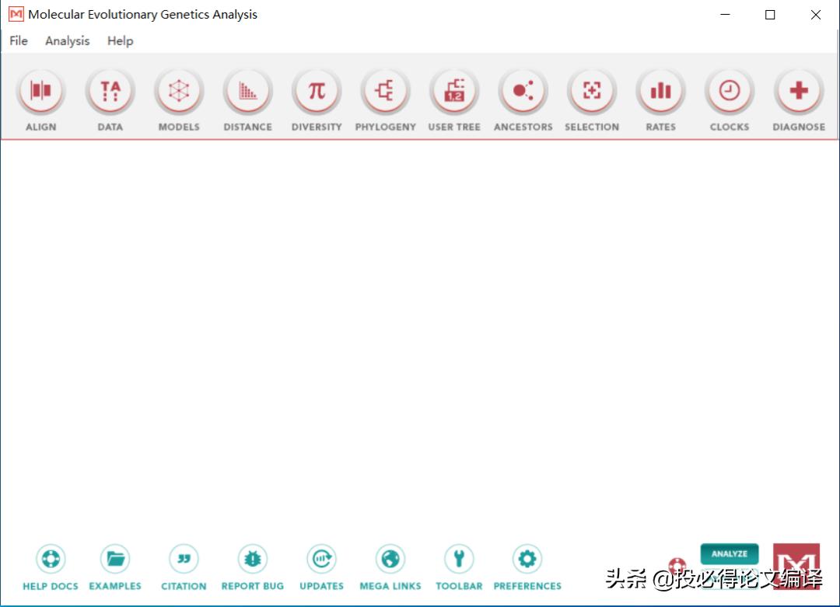Minimize the MEGA window

[725, 15]
